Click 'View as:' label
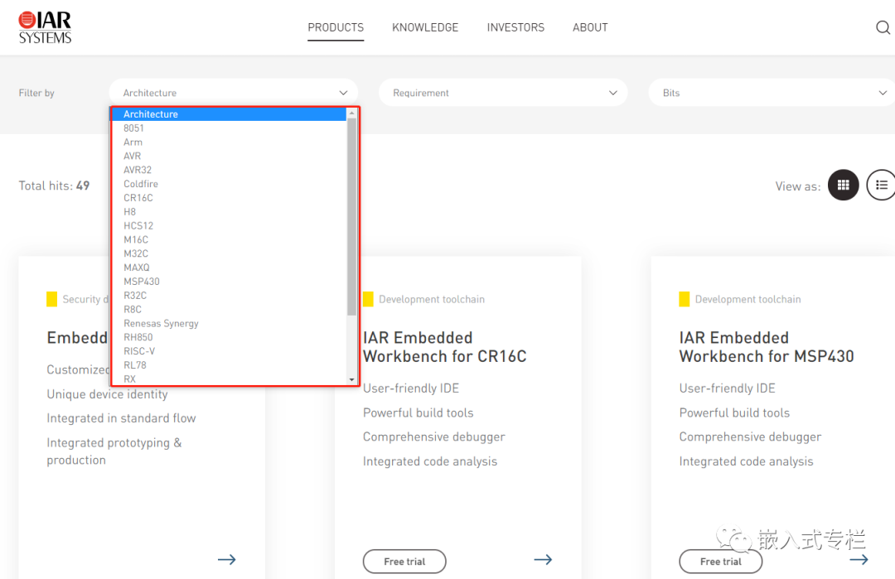Image resolution: width=895 pixels, height=579 pixels. (x=797, y=186)
